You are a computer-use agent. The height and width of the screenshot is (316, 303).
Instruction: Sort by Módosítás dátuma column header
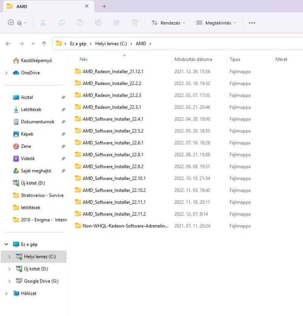point(193,59)
